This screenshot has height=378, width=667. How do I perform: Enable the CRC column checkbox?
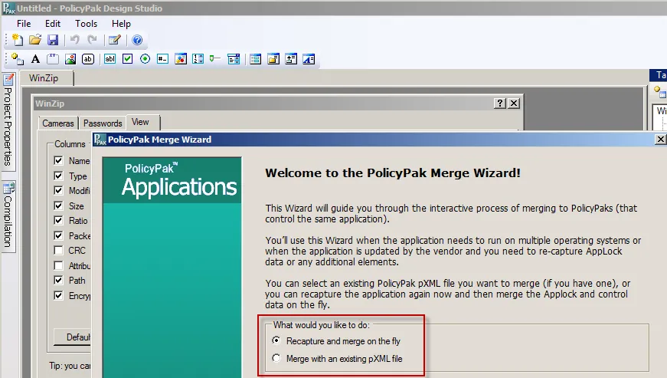tap(58, 250)
